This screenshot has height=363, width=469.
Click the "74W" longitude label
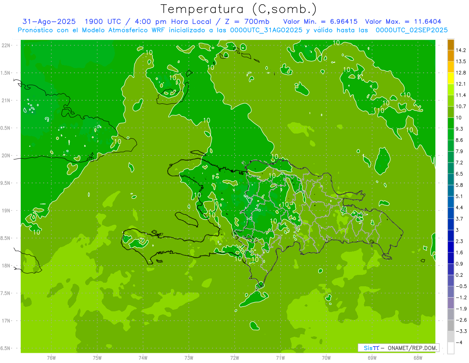[x=143, y=358]
